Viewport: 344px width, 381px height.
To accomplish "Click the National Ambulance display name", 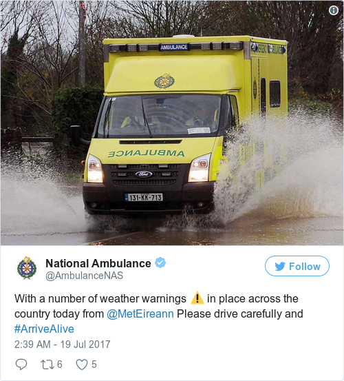I will pyautogui.click(x=98, y=263).
